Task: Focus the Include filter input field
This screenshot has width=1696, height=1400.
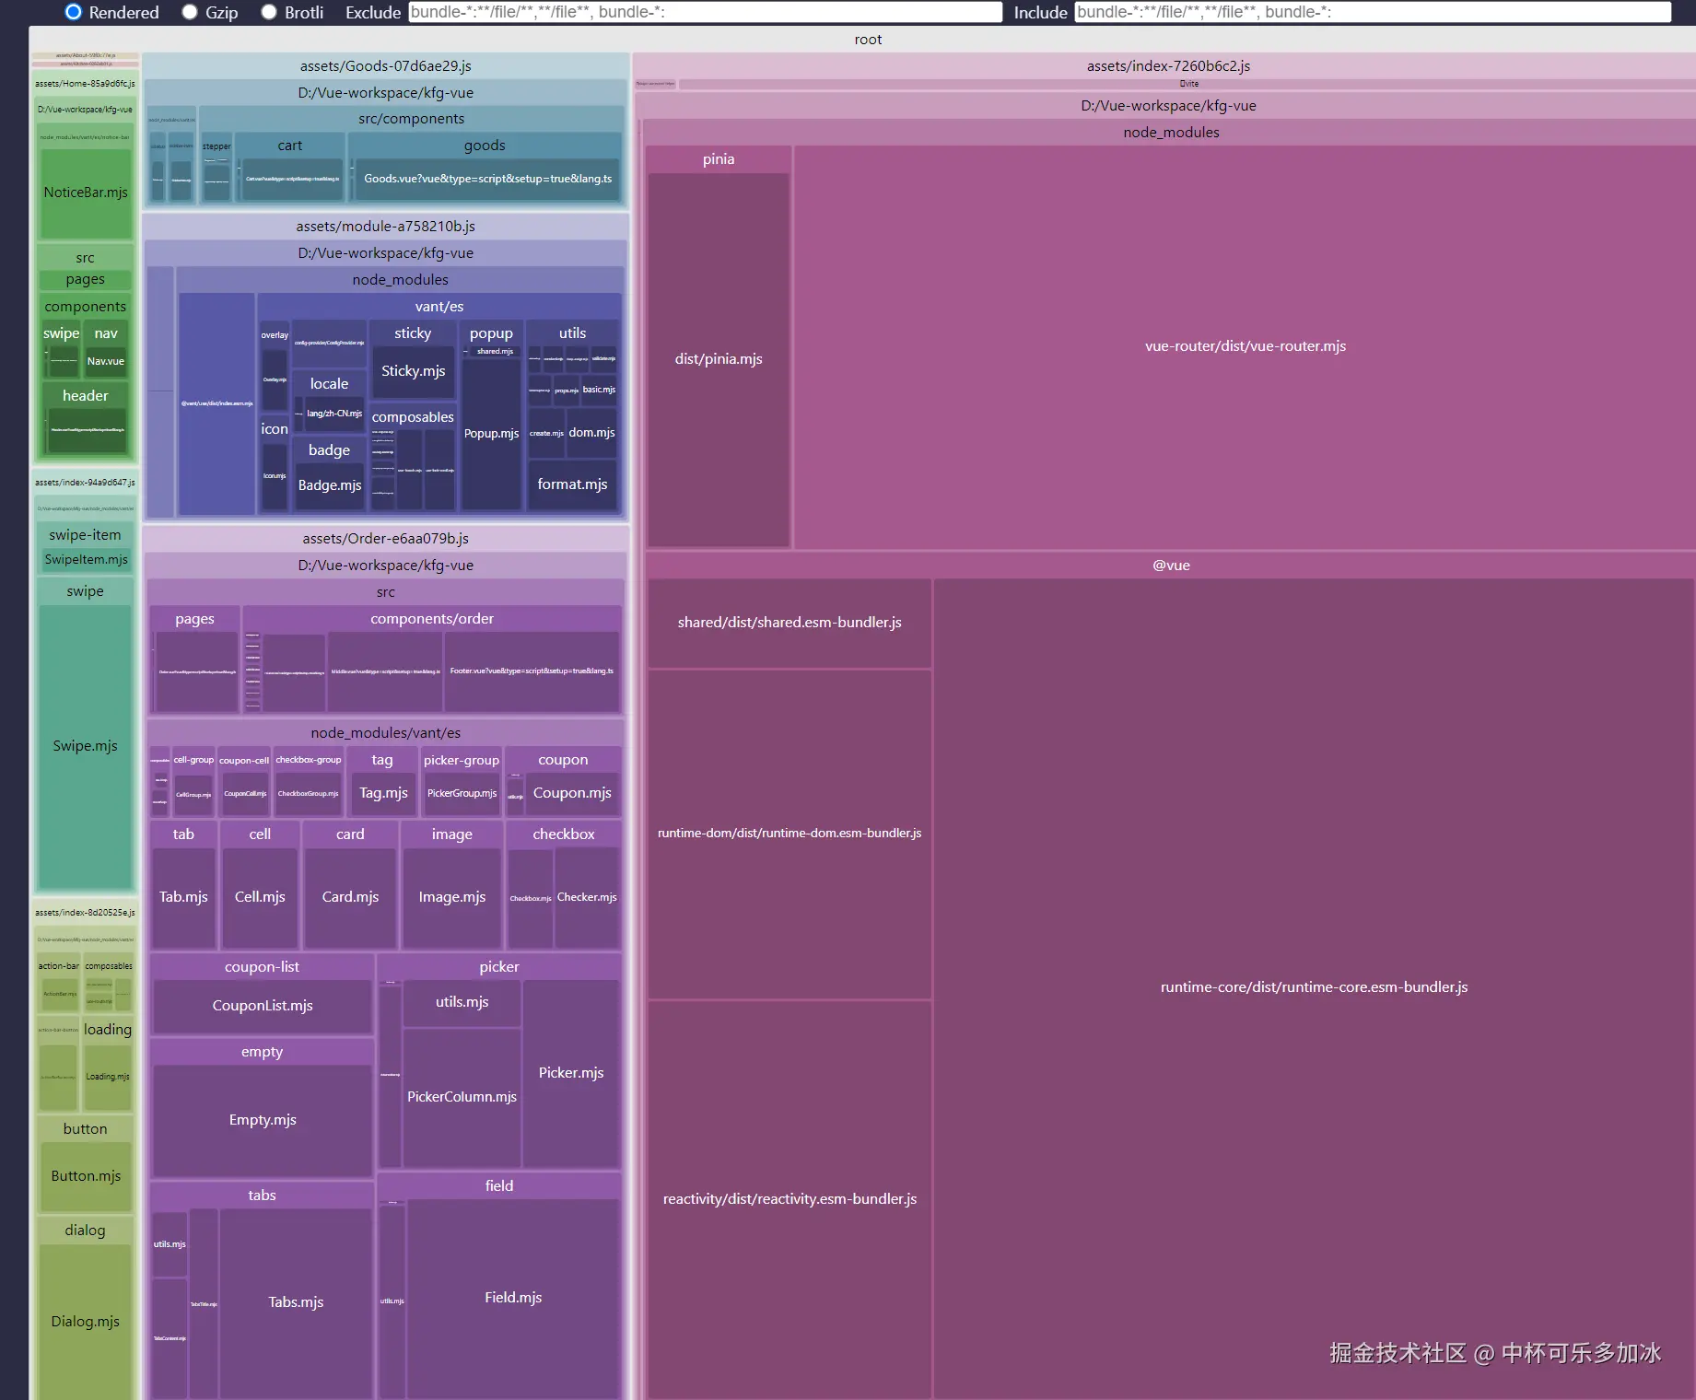Action: (x=1373, y=12)
